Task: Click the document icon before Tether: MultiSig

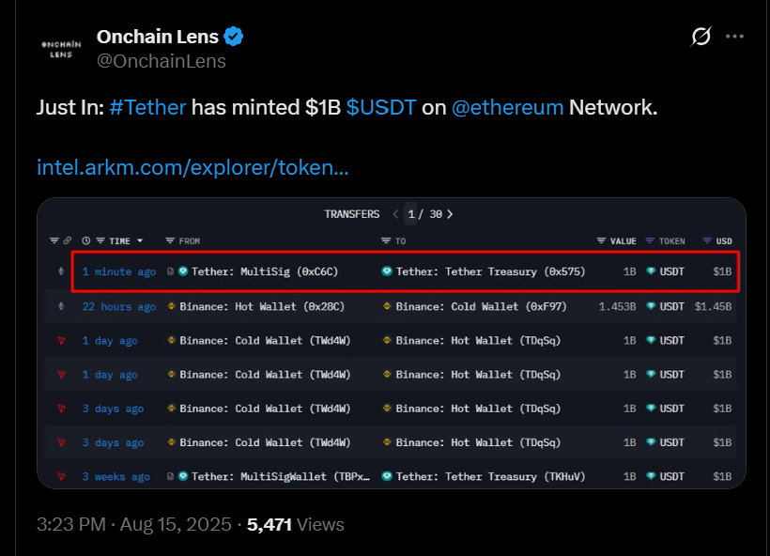Action: [170, 271]
